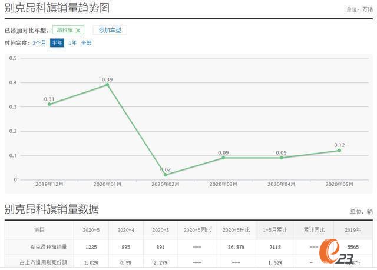This screenshot has width=377, height=270.
Task: Click the 5565 value under 2019年
Action: 353,247
